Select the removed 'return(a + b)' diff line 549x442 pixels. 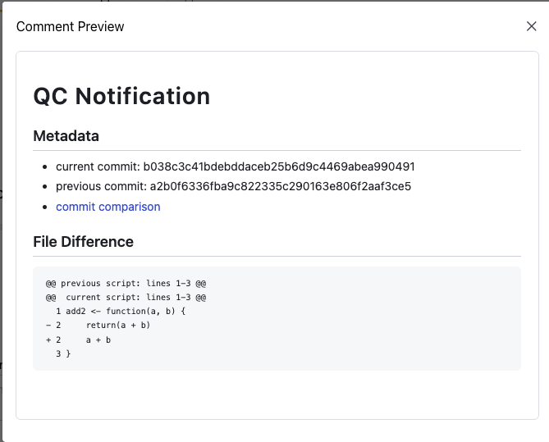[118, 326]
